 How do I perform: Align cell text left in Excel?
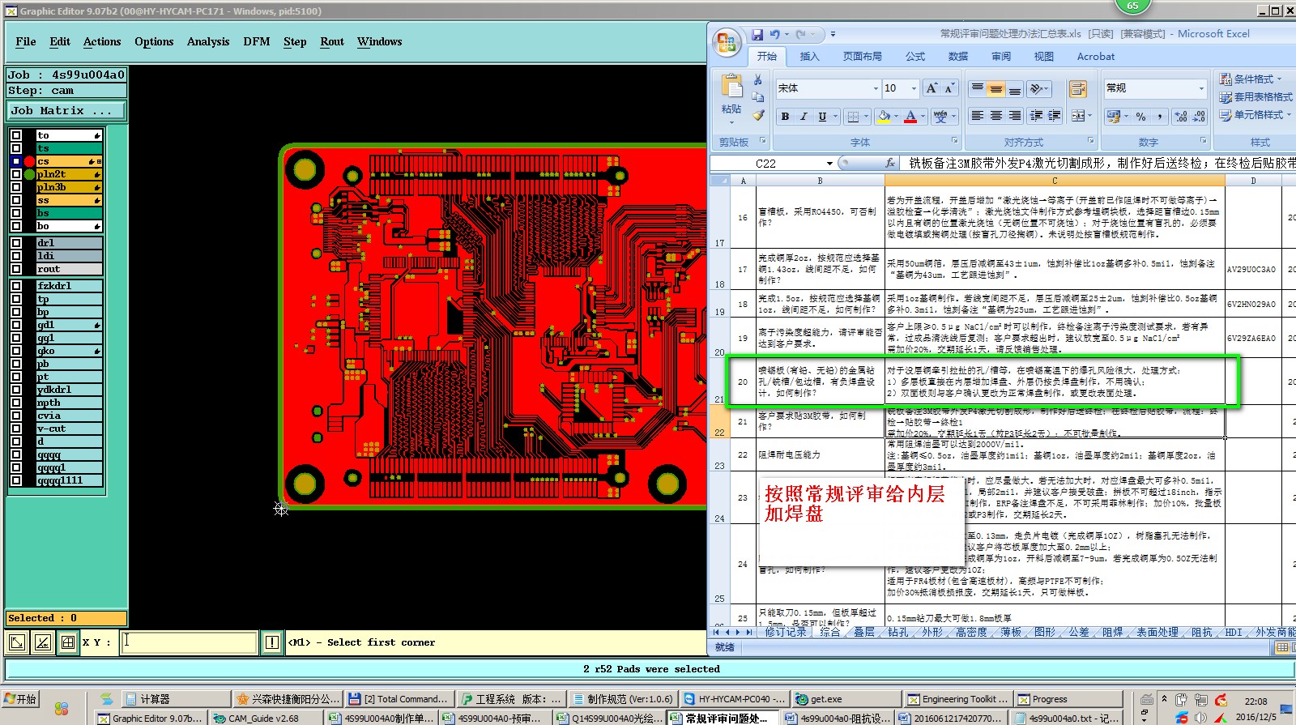(x=978, y=117)
